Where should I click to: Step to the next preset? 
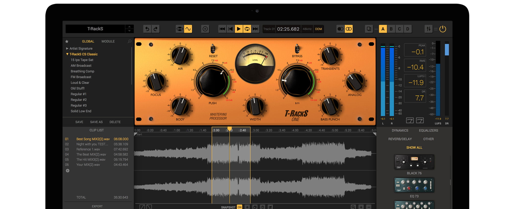[x=129, y=31]
